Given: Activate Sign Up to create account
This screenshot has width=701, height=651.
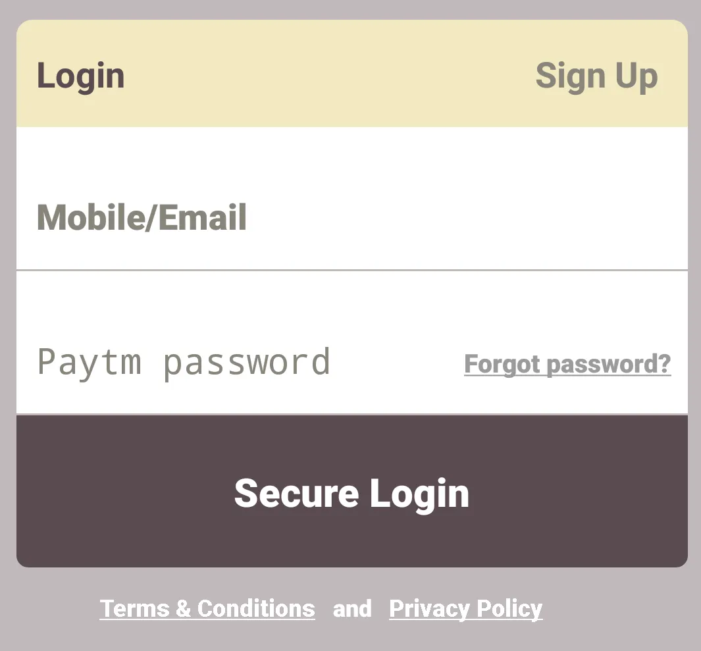Looking at the screenshot, I should 596,75.
